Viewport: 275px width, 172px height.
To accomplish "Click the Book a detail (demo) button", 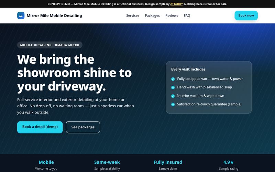I will click(40, 127).
